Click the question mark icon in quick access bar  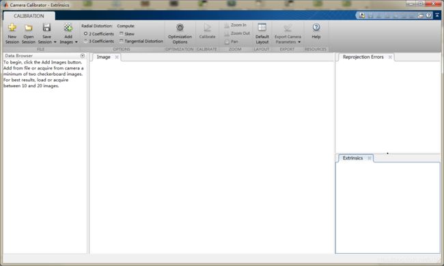pos(429,15)
